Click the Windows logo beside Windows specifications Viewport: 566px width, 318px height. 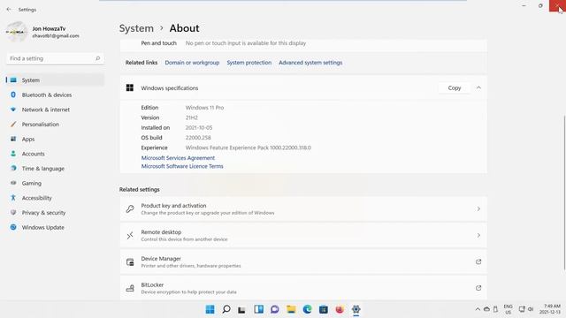[130, 87]
